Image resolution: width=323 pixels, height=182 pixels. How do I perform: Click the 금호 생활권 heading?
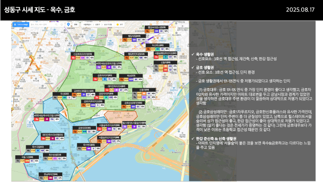[x=205, y=68]
